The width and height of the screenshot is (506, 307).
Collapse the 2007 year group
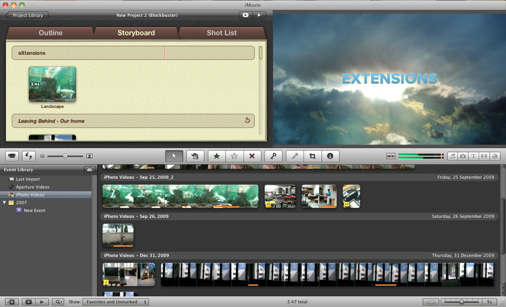(x=4, y=202)
